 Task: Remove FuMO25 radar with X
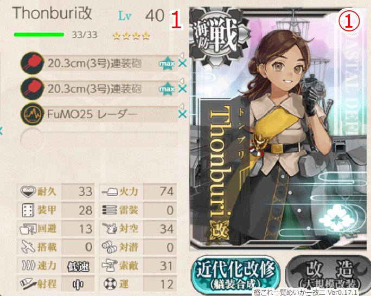coord(182,114)
